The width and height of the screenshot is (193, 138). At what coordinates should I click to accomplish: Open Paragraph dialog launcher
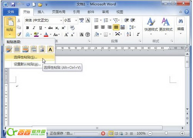[x=140, y=41]
